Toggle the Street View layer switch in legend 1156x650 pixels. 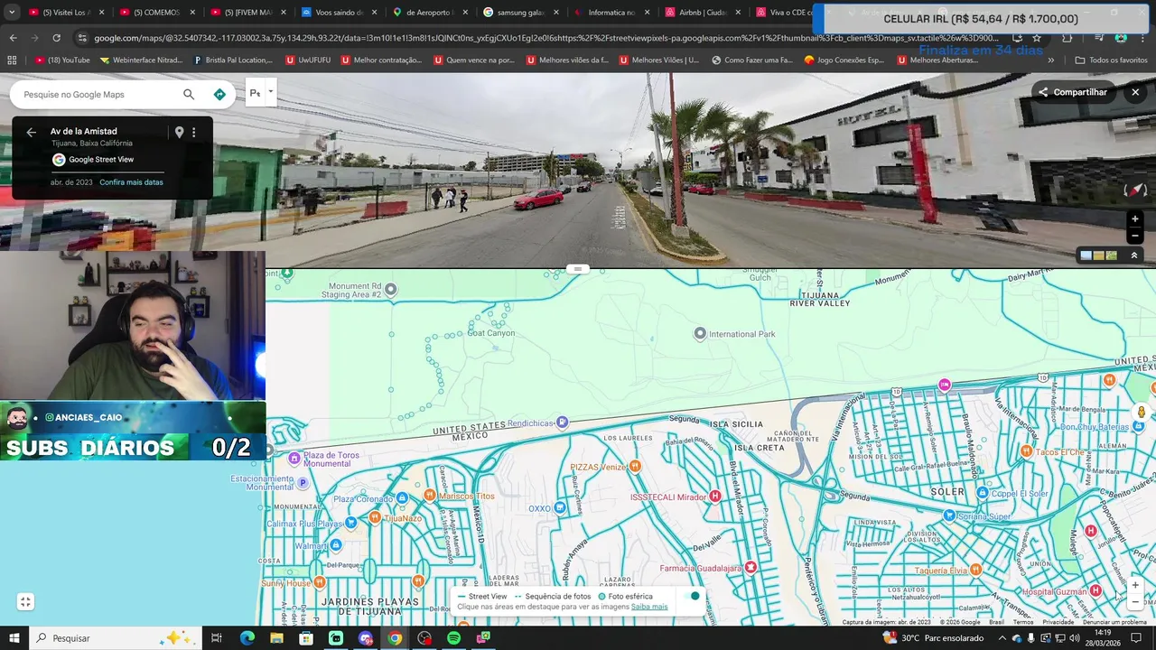(x=693, y=596)
